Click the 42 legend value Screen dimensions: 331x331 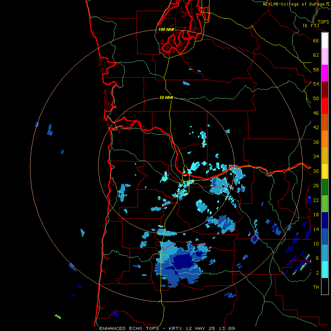[x=316, y=128]
